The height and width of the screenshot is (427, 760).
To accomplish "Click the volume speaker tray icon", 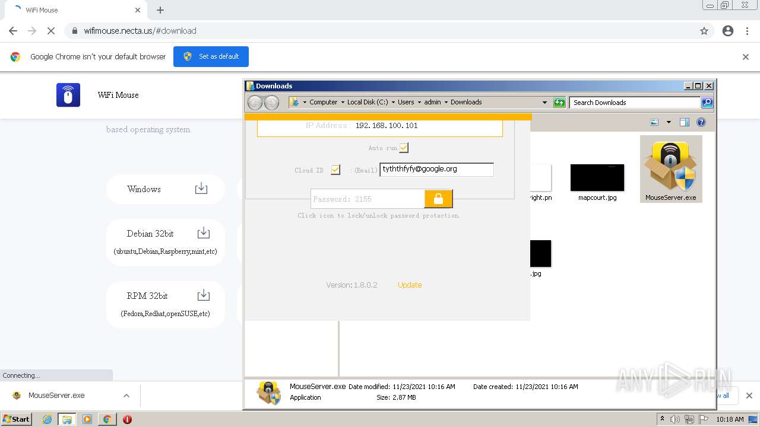I will [x=675, y=419].
